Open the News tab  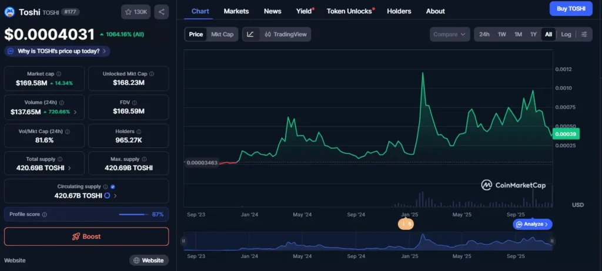click(x=272, y=11)
